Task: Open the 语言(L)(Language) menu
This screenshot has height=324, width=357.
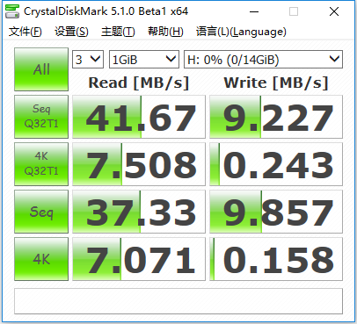Action: [x=241, y=32]
